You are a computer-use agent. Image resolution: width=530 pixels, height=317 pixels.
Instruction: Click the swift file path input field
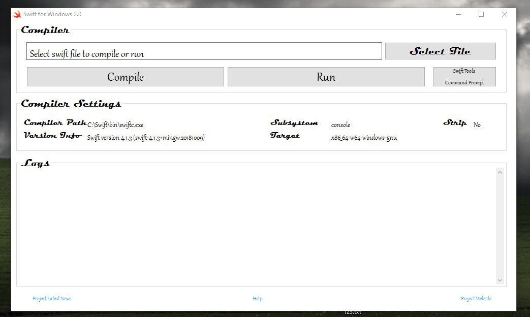204,51
